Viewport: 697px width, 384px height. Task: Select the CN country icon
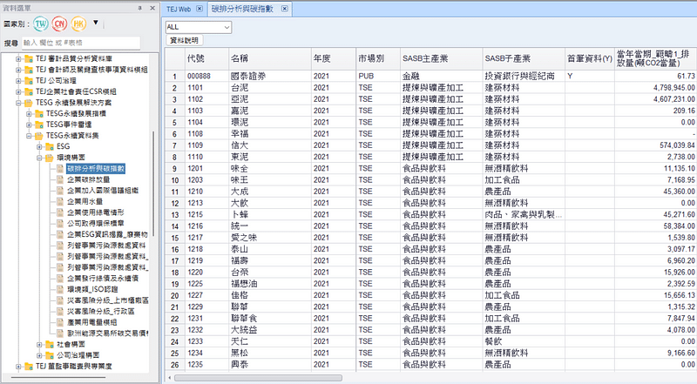[59, 24]
